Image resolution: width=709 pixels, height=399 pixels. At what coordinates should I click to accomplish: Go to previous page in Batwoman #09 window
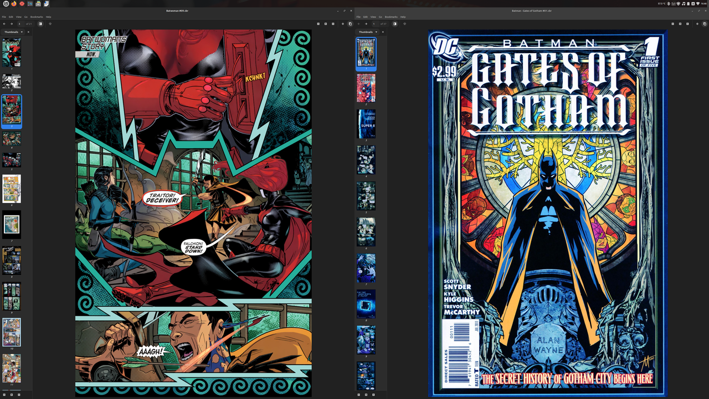(4, 24)
